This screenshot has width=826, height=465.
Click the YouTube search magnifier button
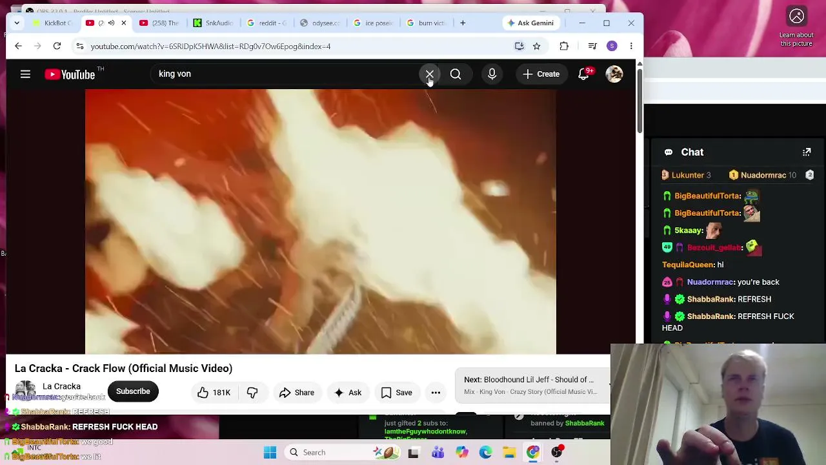coord(456,74)
